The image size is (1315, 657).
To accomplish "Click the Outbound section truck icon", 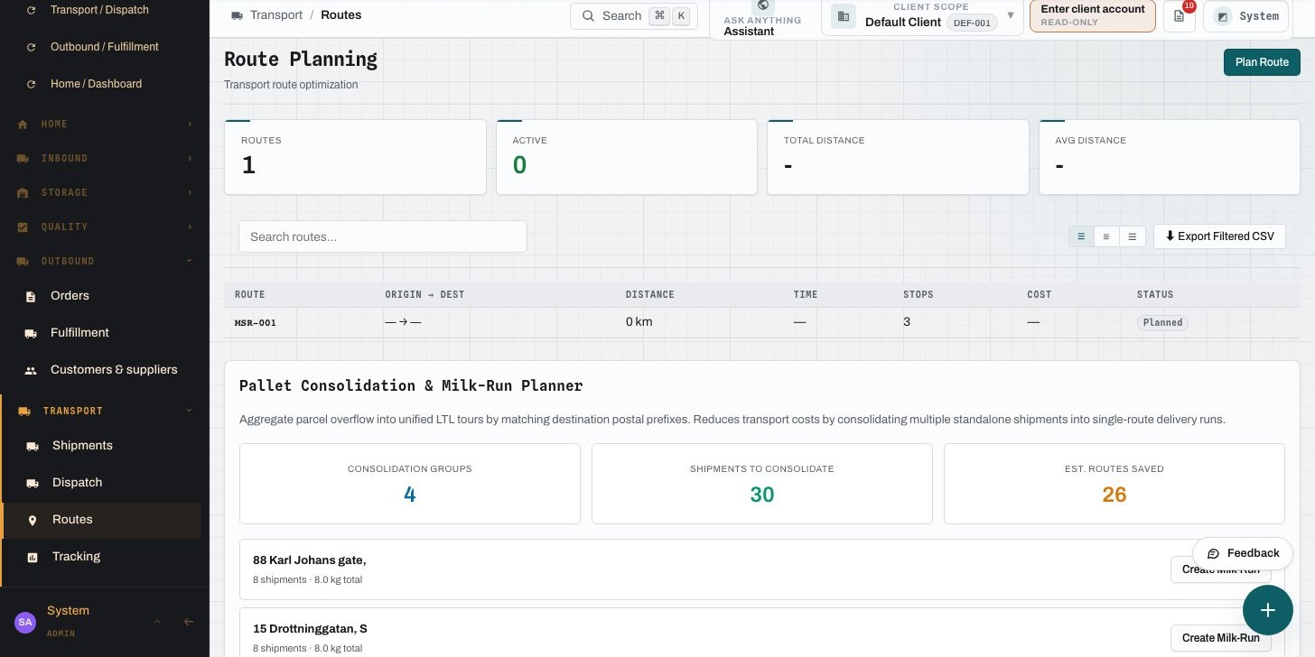I will click(x=23, y=262).
